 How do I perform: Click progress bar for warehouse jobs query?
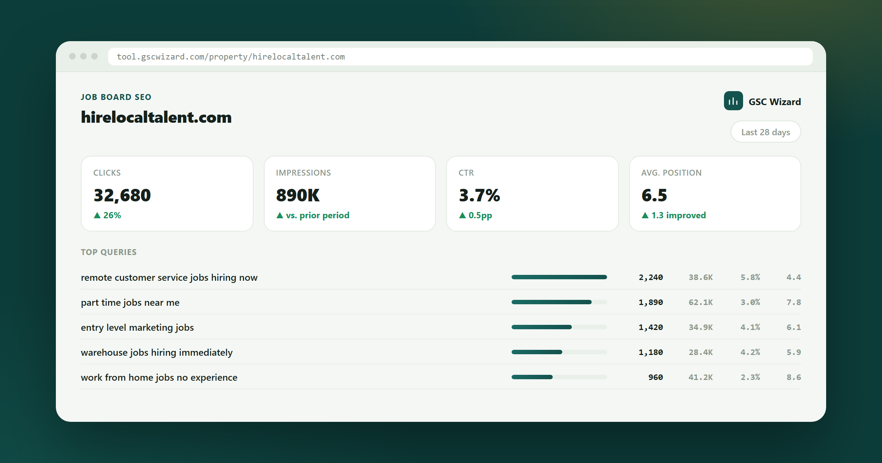click(559, 352)
